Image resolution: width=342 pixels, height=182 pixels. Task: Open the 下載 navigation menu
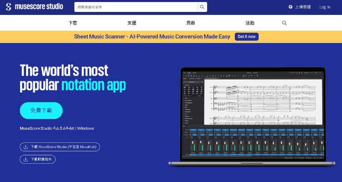(x=73, y=23)
